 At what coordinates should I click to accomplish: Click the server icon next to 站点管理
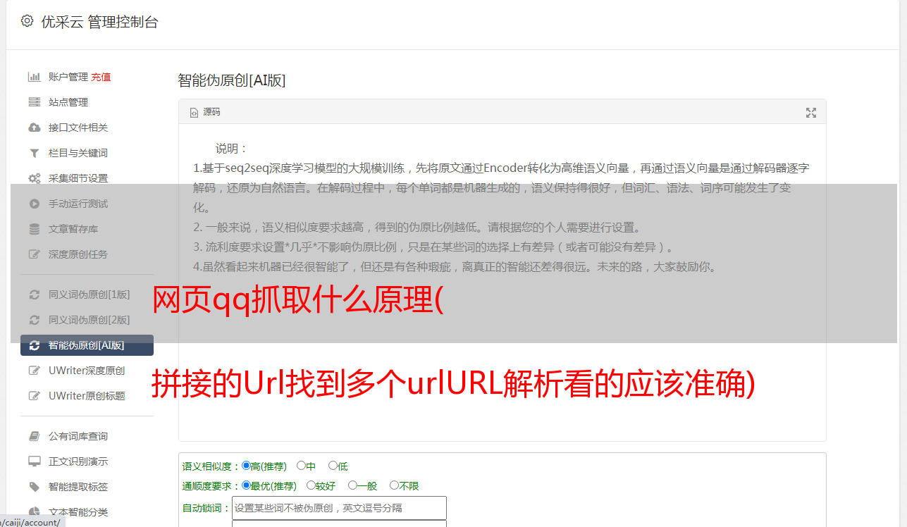34,102
